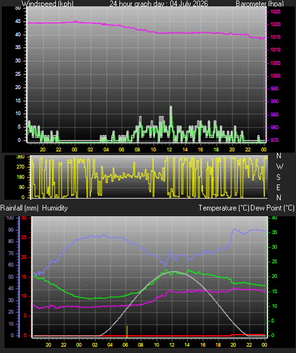Select the 1000 barometer scale label
This screenshot has height=353, width=296.
point(275,76)
